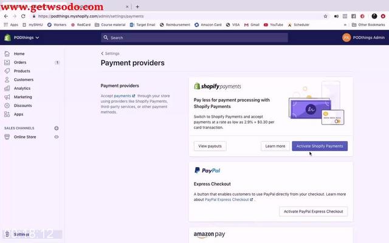Open Analytics in the sidebar
Image resolution: width=389 pixels, height=243 pixels.
coord(22,88)
